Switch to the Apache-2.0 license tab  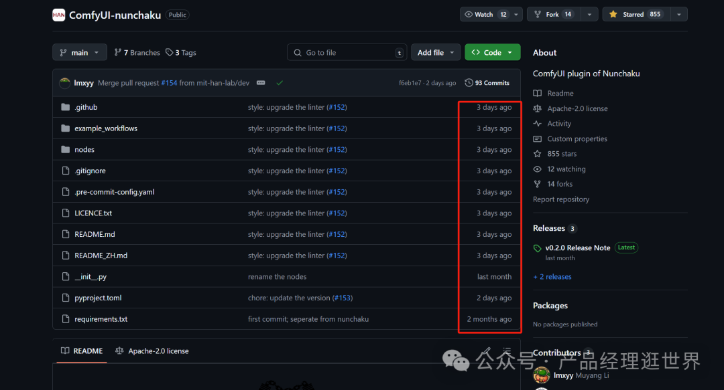click(x=152, y=351)
